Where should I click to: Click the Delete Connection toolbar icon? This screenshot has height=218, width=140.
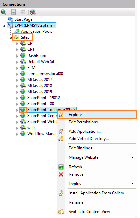[33, 12]
